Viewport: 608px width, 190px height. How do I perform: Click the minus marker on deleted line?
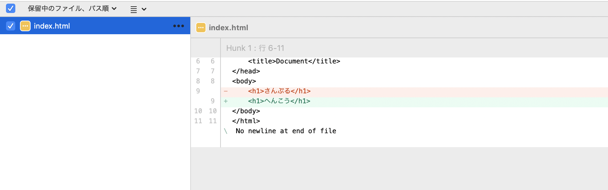[226, 91]
